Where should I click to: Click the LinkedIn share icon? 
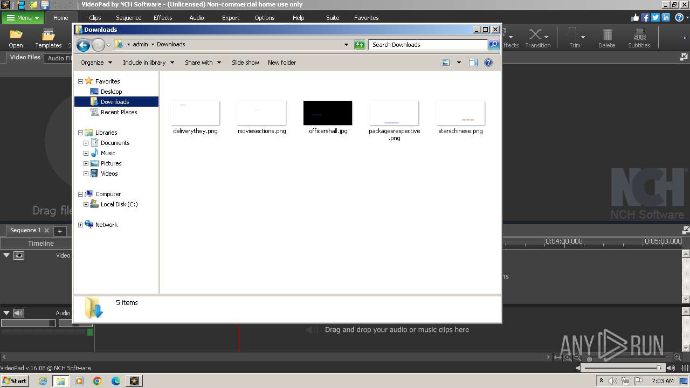(666, 18)
